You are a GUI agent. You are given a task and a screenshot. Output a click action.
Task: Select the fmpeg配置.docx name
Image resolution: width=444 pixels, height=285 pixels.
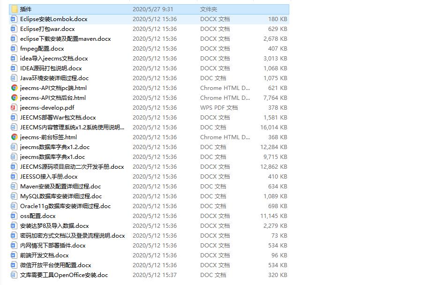[x=42, y=49]
